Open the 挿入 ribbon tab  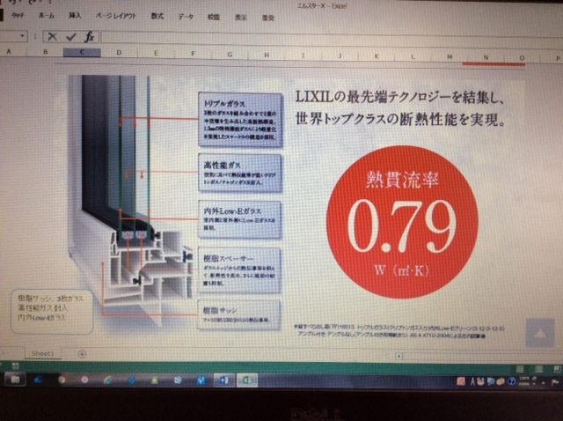(75, 16)
